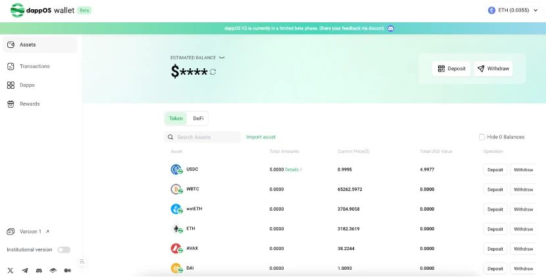The height and width of the screenshot is (277, 546).
Task: Click the WBTC token icon
Action: [x=176, y=189]
